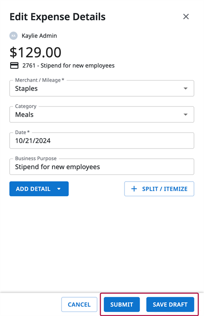This screenshot has width=204, height=316.
Task: Click the plus icon on Split / Itemize
Action: coord(134,189)
